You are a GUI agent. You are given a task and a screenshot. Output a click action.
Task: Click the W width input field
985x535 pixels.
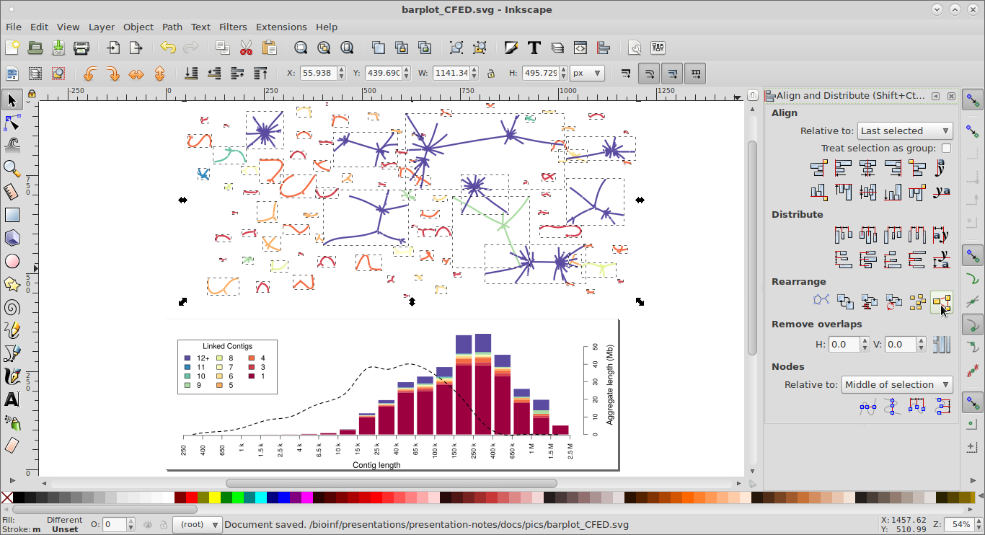[452, 73]
